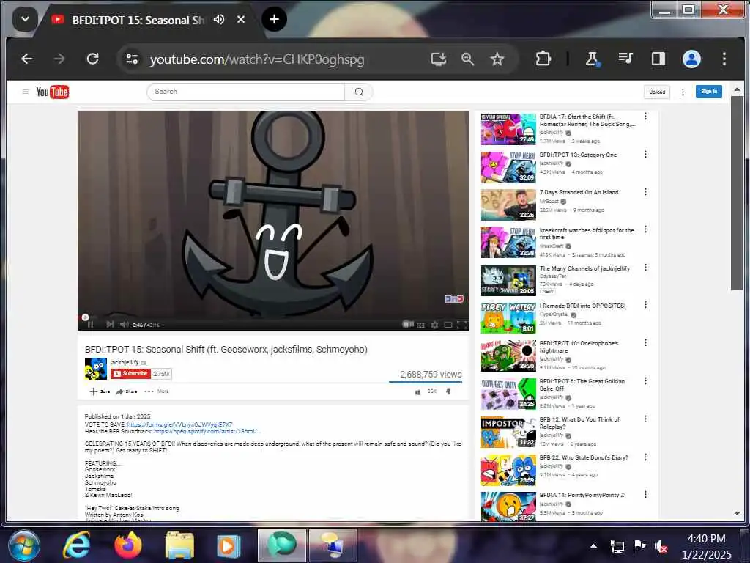Open options for Many Channels of jacknjellify

tap(646, 267)
